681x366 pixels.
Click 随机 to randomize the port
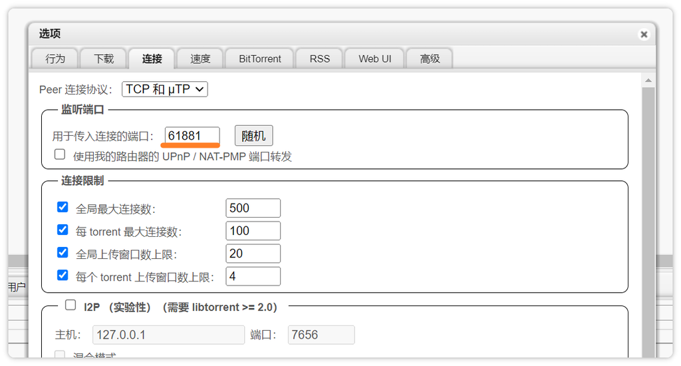253,136
